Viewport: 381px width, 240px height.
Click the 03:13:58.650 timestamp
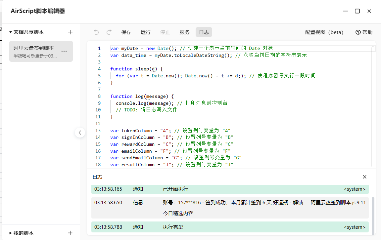tap(108, 203)
